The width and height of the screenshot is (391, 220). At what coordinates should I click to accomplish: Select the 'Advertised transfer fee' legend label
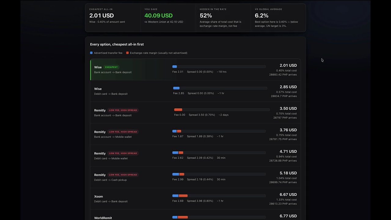[x=108, y=53]
